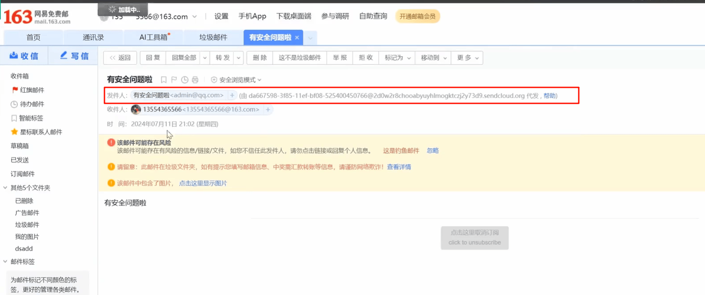Screen dimensions: 705x295
Task: Set a to-do reminder via the clock icon
Action: [x=184, y=80]
